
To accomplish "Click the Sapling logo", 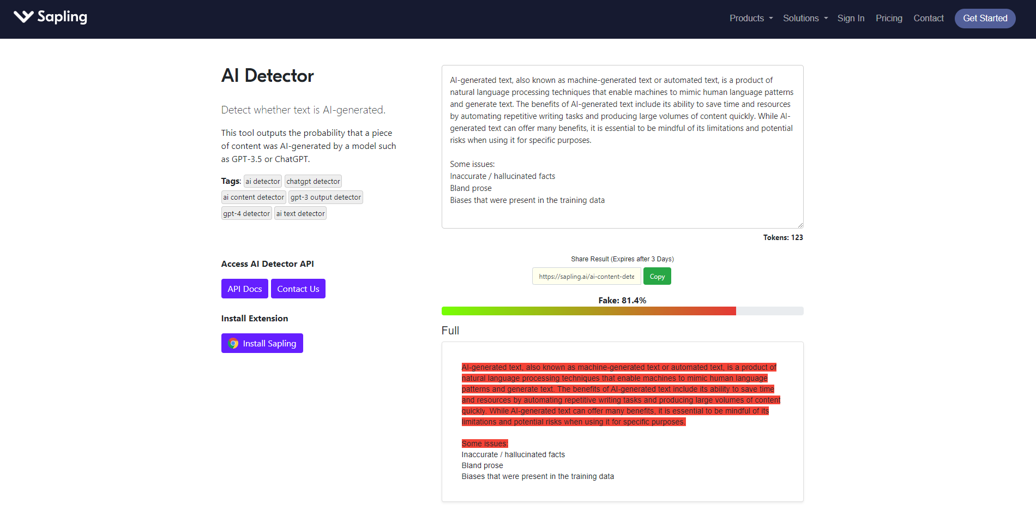I will point(50,17).
